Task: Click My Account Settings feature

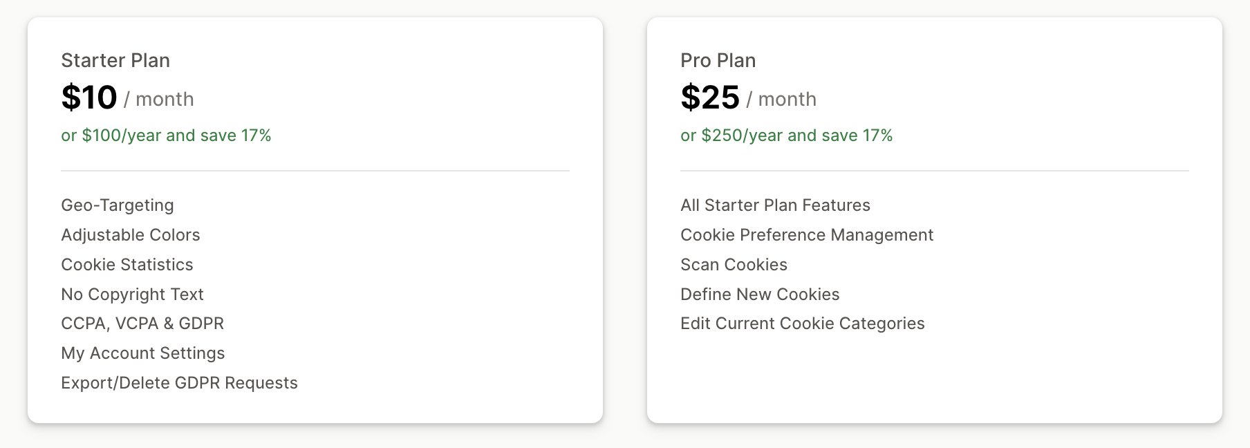Action: [x=143, y=353]
